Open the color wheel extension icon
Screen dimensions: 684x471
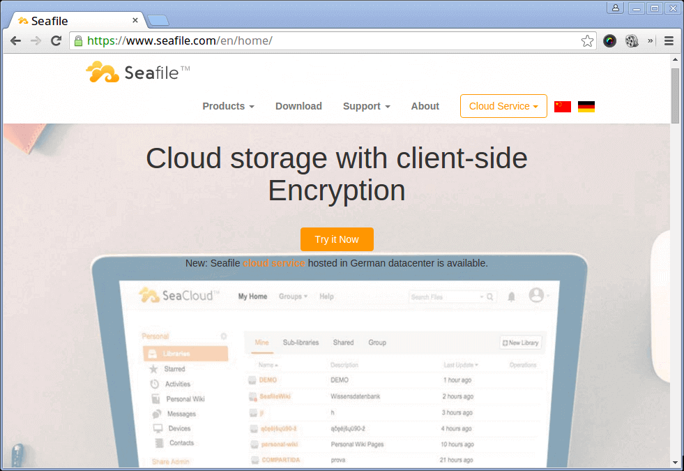point(609,41)
